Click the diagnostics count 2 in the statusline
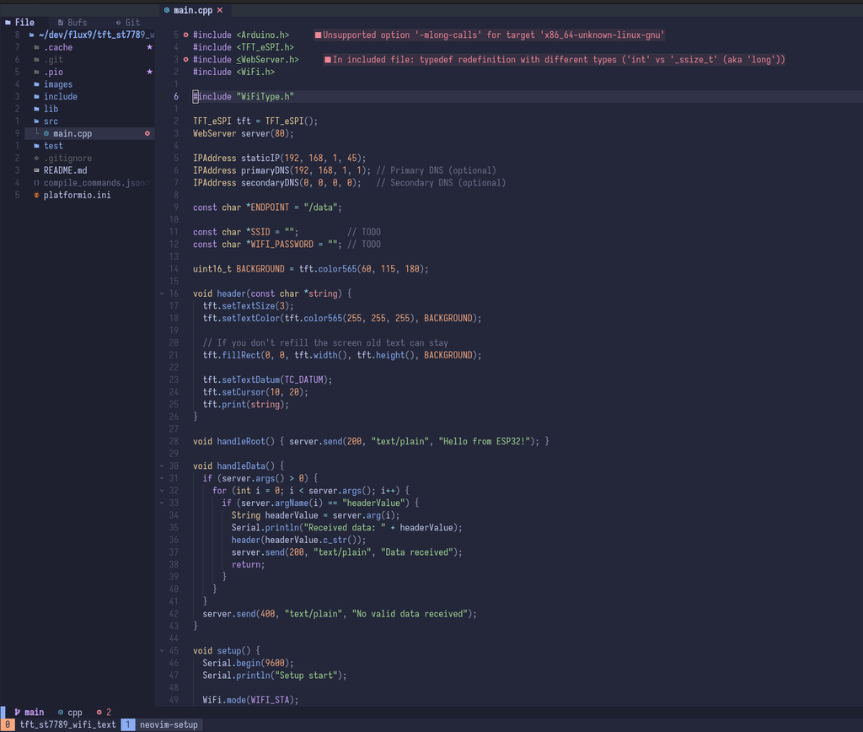The height and width of the screenshot is (732, 863). tap(107, 711)
